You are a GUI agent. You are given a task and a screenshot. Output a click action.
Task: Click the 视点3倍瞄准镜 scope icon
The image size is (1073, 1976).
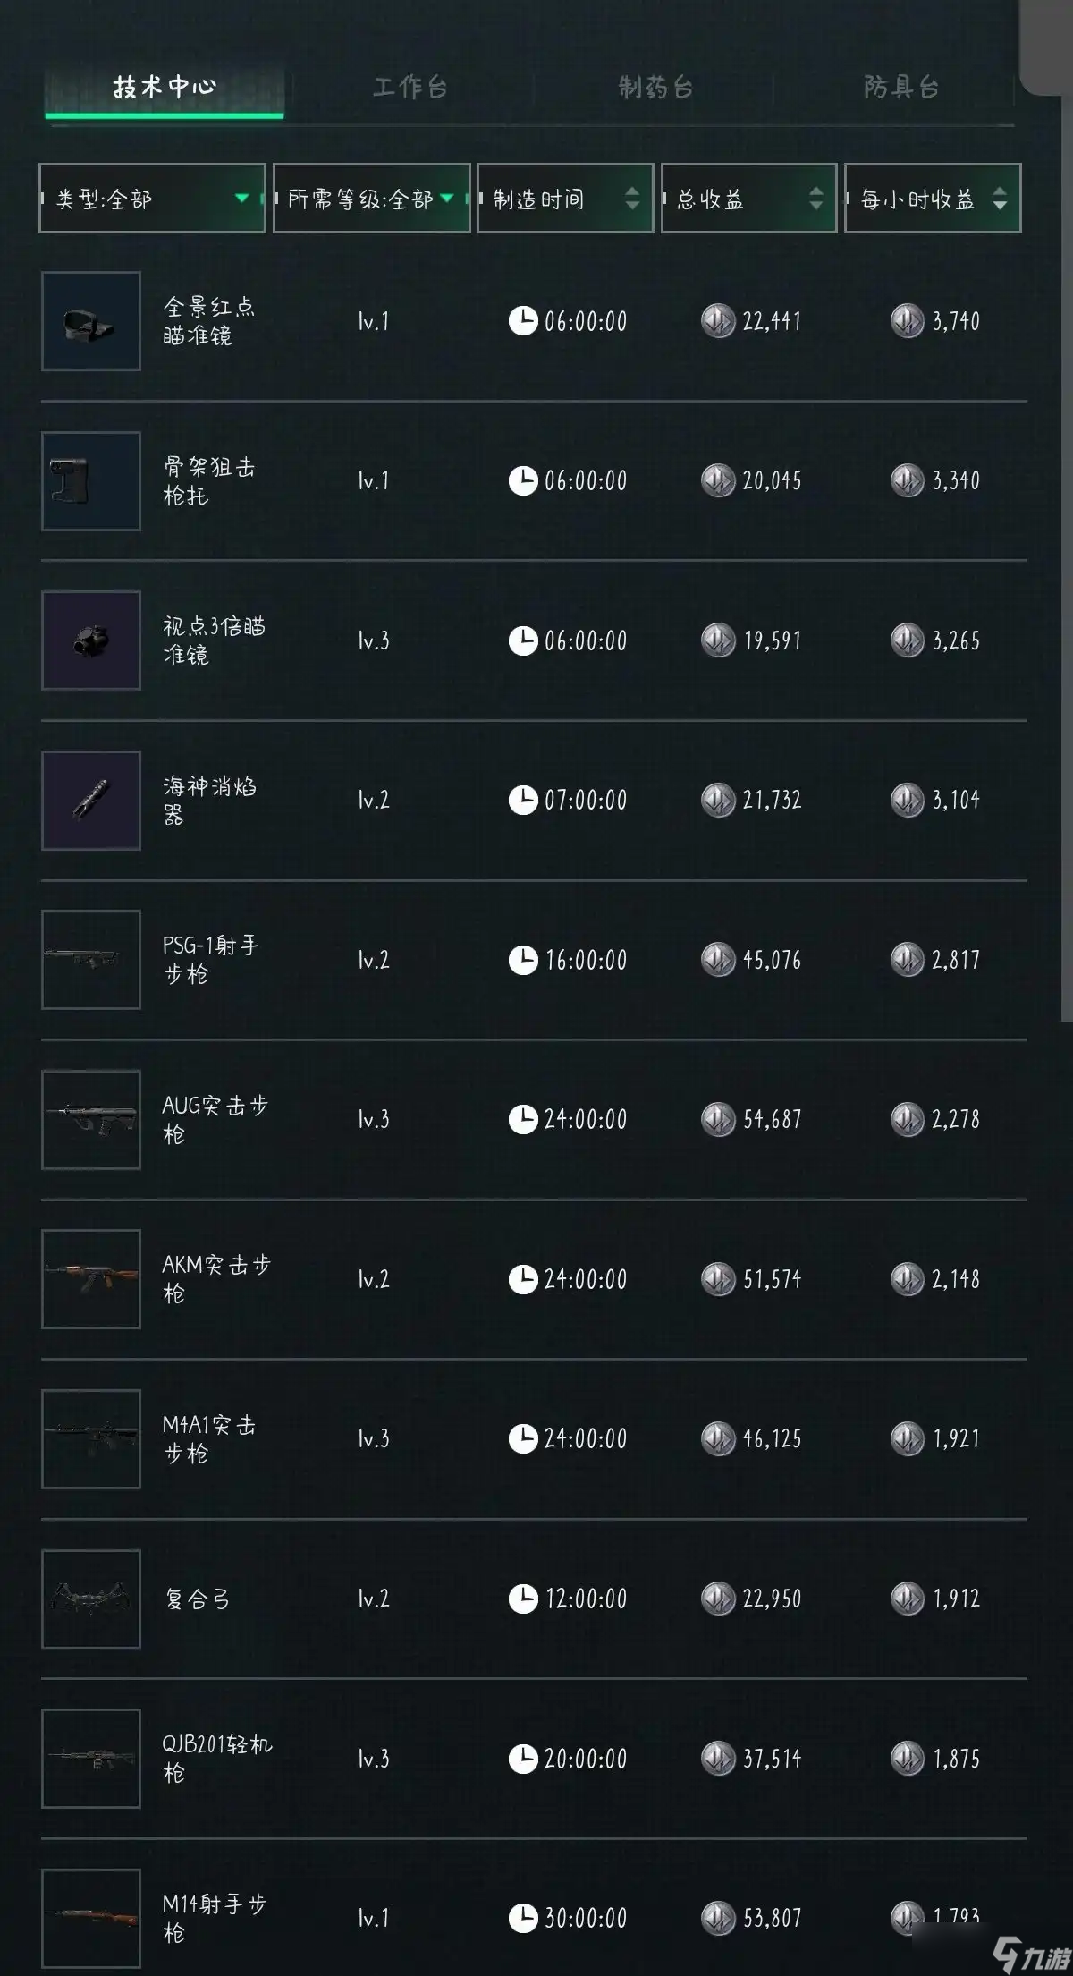tap(91, 640)
